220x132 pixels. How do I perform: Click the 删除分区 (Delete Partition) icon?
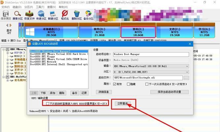tap(77, 15)
